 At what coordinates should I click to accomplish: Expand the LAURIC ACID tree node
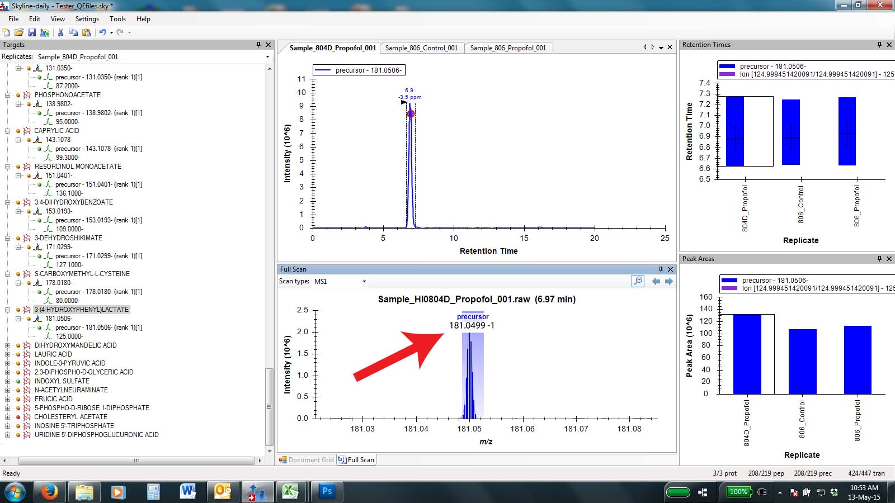pos(8,354)
